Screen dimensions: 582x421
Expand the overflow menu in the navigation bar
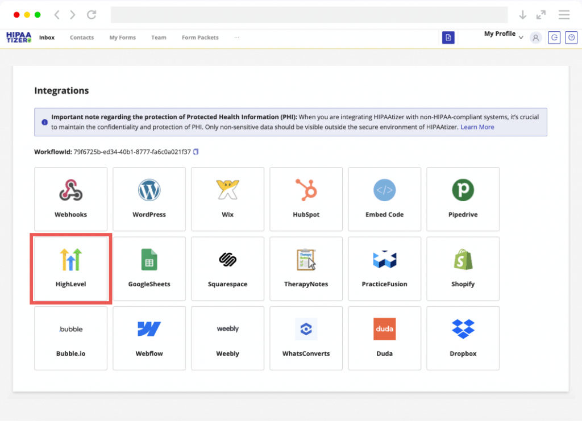237,37
